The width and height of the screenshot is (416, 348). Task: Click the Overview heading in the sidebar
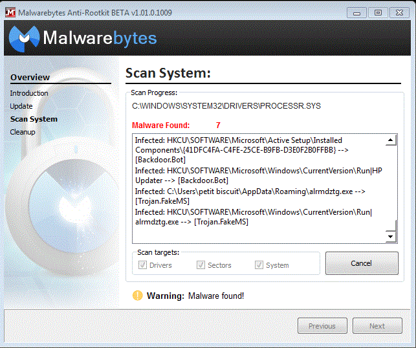pyautogui.click(x=30, y=77)
